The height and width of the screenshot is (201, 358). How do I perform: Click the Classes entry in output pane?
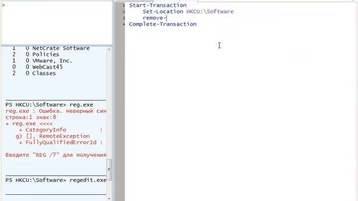coord(44,73)
